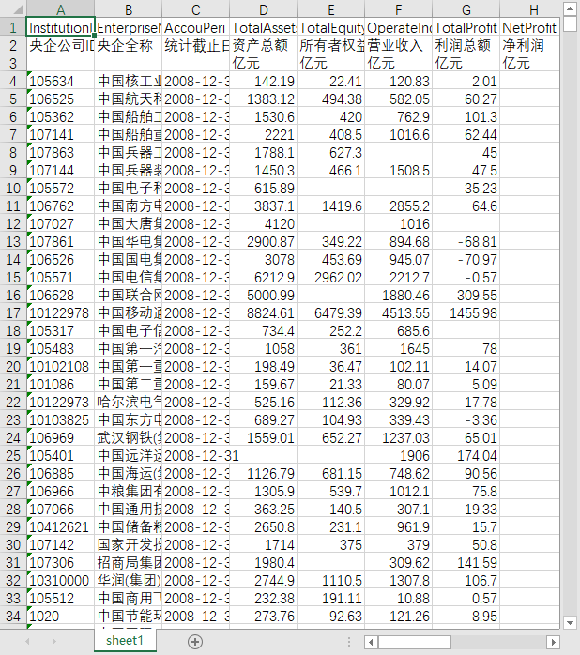Image resolution: width=580 pixels, height=655 pixels.
Task: Select the cell with value -68.81
Action: click(x=466, y=241)
